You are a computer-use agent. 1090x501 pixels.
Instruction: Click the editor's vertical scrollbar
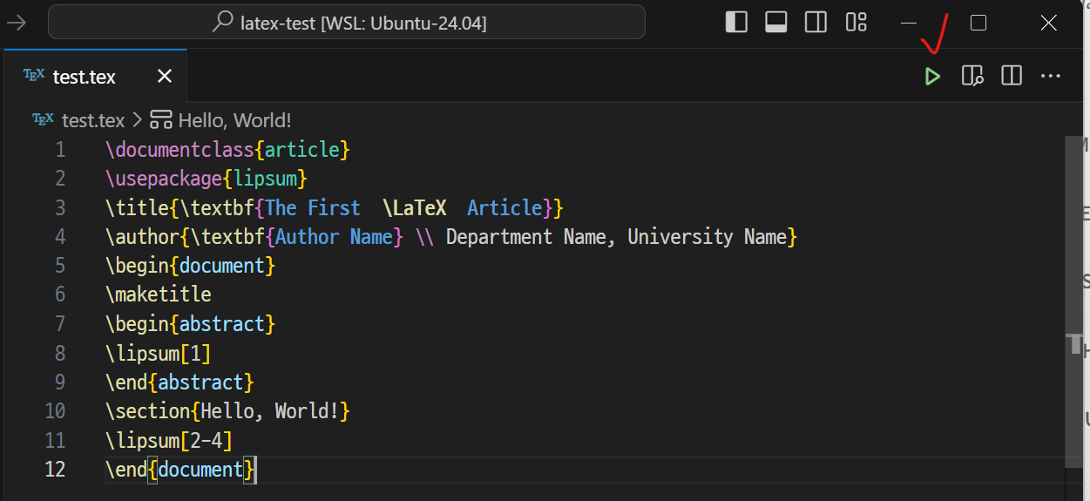[x=1076, y=296]
